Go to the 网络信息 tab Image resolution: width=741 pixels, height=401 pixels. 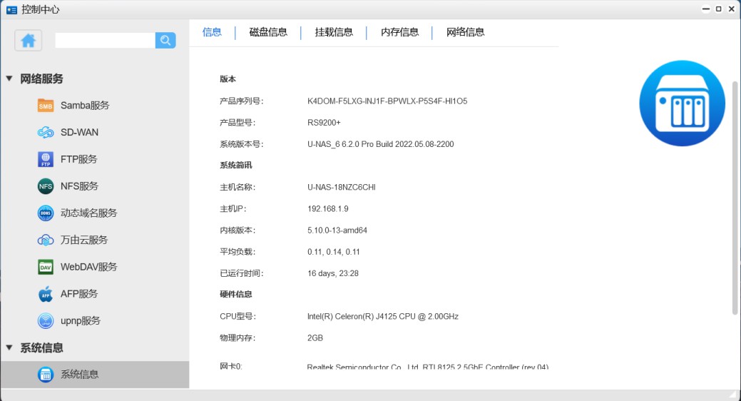(x=465, y=32)
